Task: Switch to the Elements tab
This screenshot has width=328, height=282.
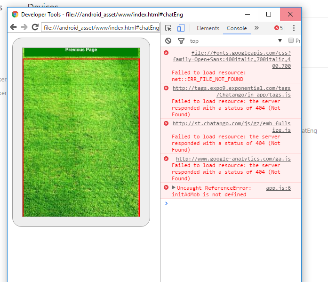Action: point(208,28)
